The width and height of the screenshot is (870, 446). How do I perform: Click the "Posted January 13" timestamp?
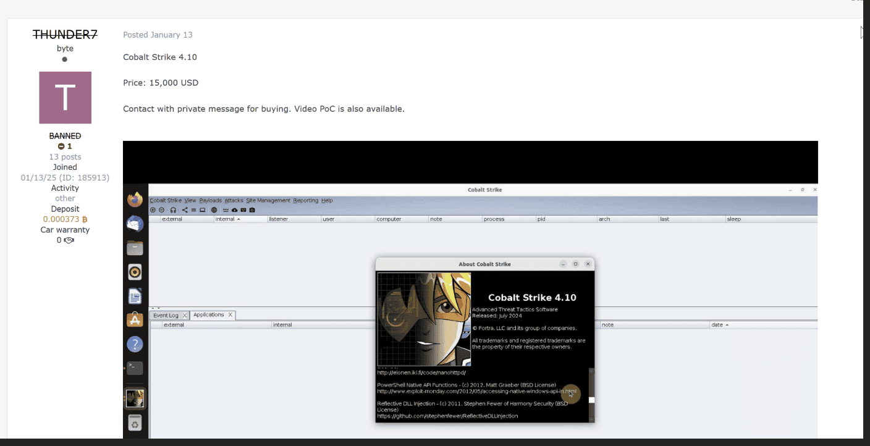pyautogui.click(x=158, y=35)
